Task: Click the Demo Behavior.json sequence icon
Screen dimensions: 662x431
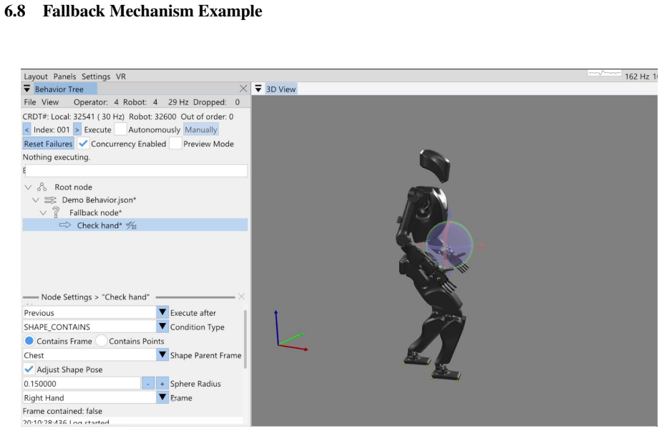Action: point(50,200)
